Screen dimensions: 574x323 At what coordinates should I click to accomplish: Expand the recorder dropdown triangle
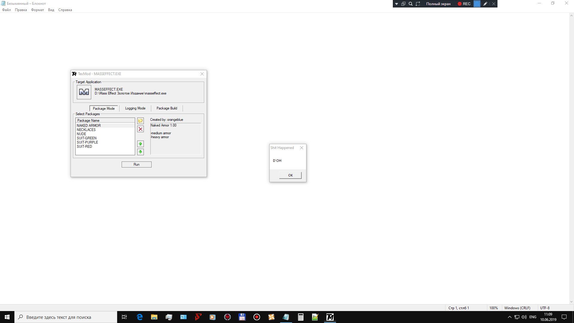click(x=396, y=4)
